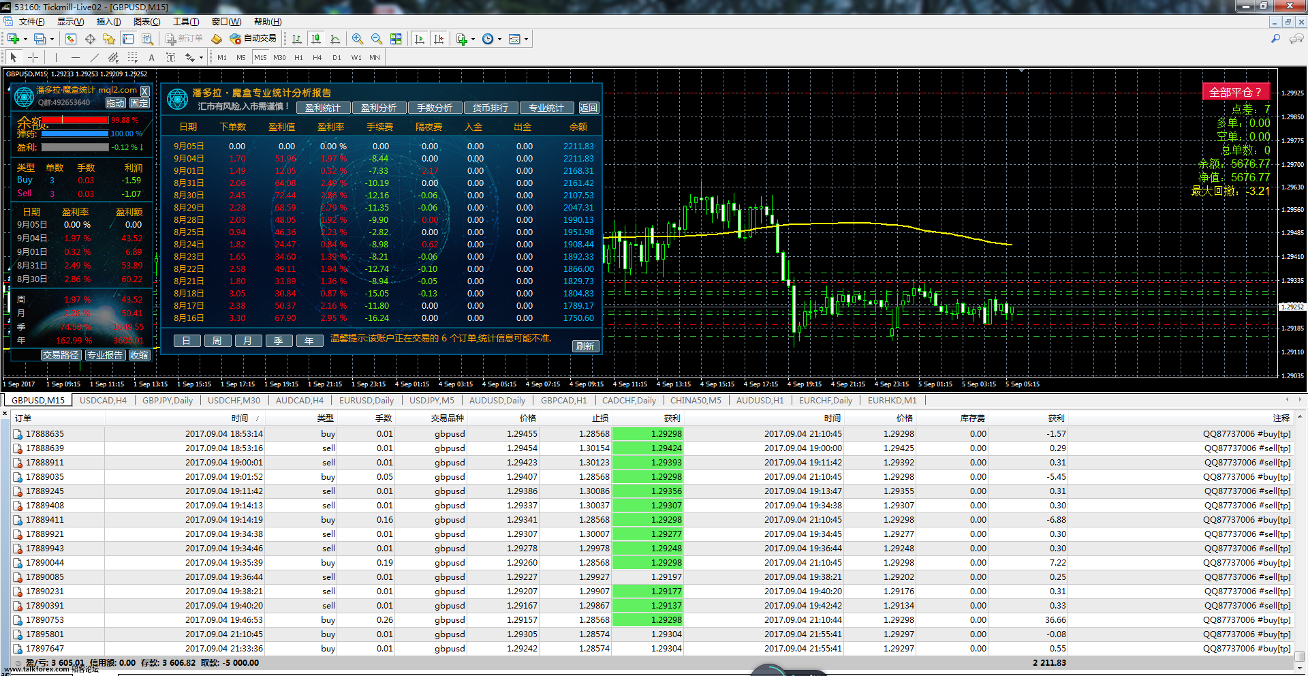Image resolution: width=1308 pixels, height=676 pixels.
Task: Expand the arrows objects dropdown arrow
Action: pyautogui.click(x=201, y=57)
